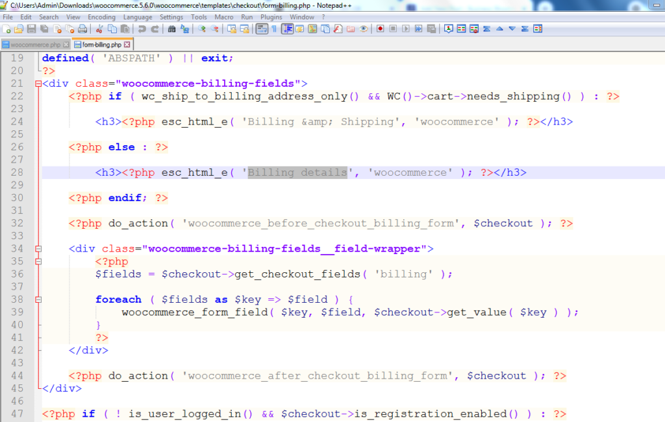This screenshot has height=422, width=665.
Task: Click the Redo arrow icon
Action: click(155, 29)
